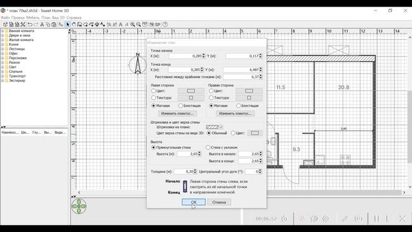
Task: Select left side Текстура radio button
Action: 153,97
